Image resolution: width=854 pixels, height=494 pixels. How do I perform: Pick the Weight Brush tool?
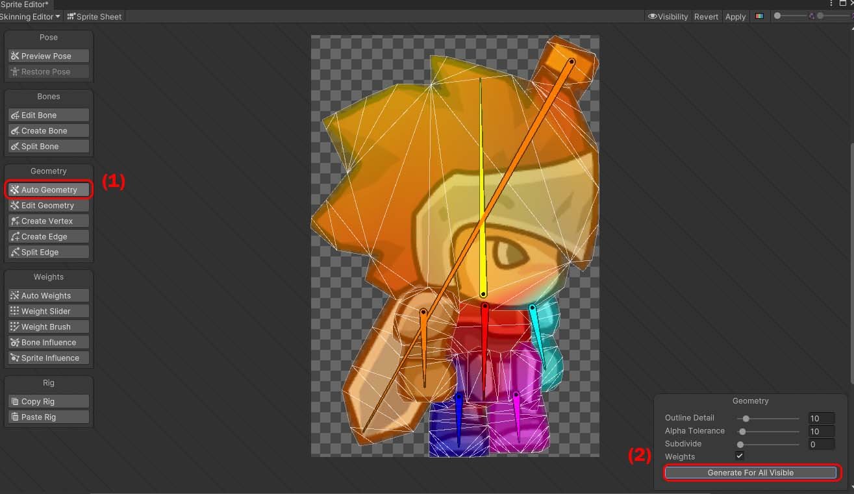tap(49, 327)
